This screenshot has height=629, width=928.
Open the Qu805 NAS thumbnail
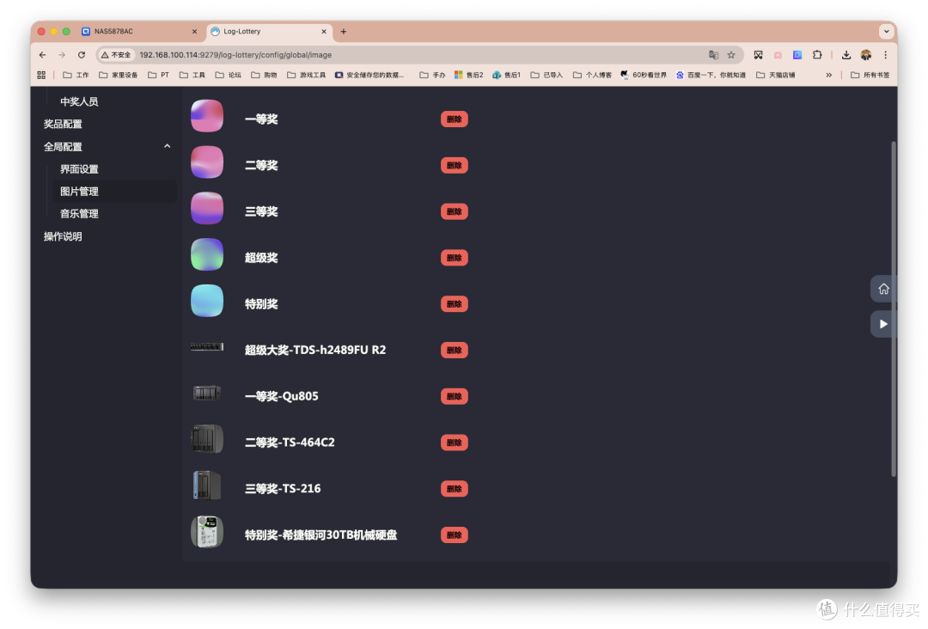tap(207, 393)
